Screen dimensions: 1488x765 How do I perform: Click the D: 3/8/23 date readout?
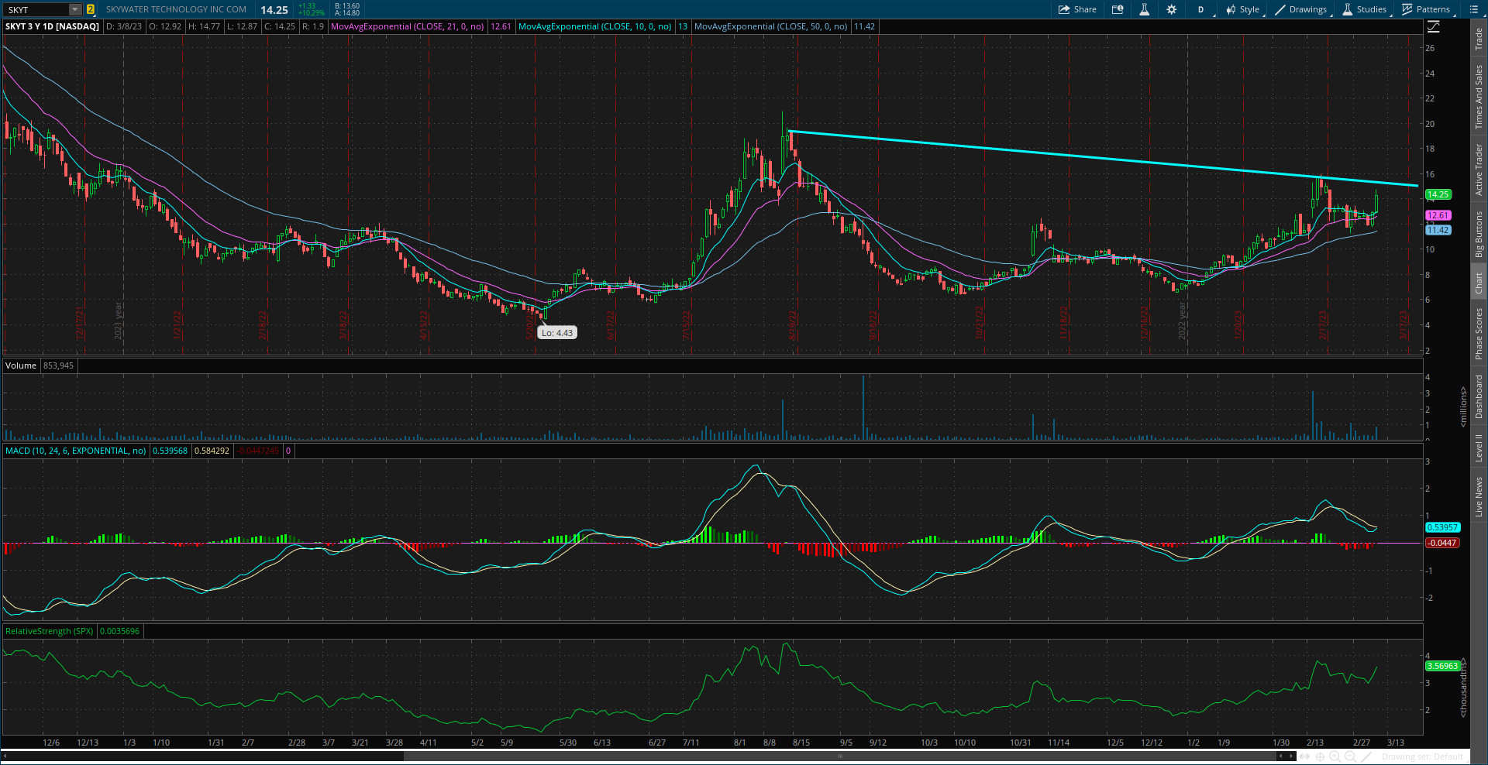(124, 26)
